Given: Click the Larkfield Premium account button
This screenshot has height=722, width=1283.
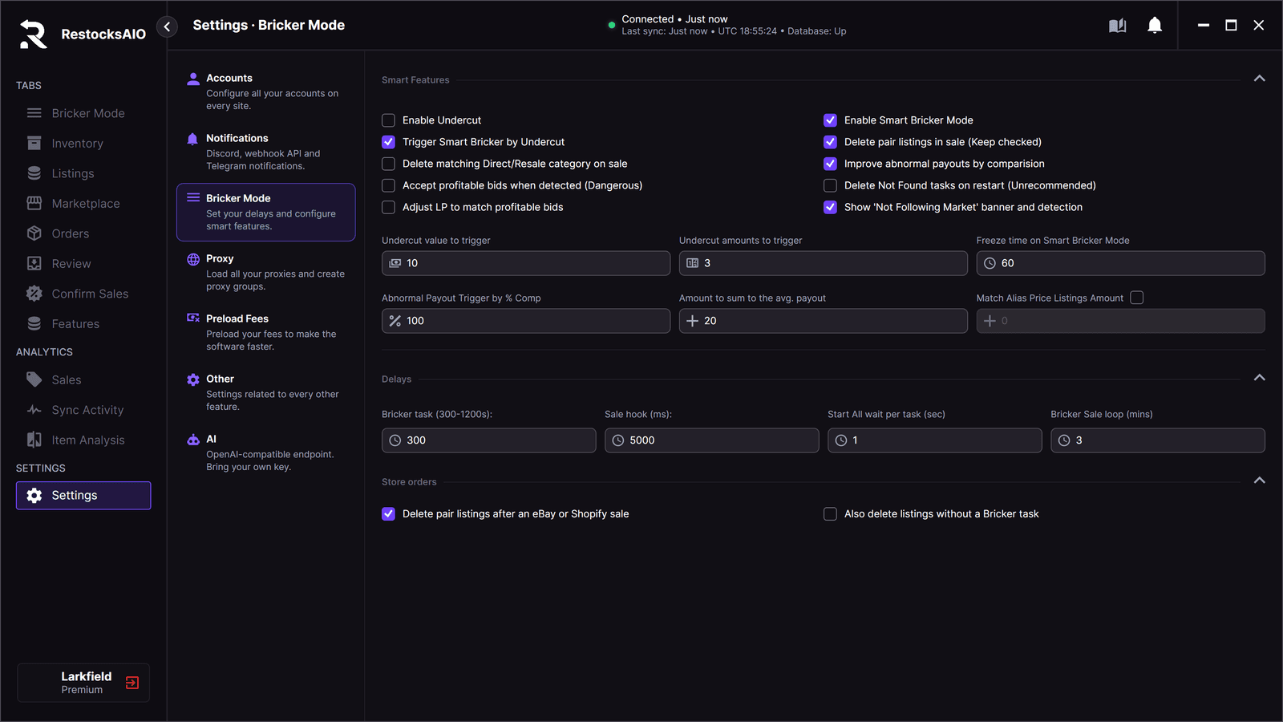Looking at the screenshot, I should pyautogui.click(x=83, y=683).
